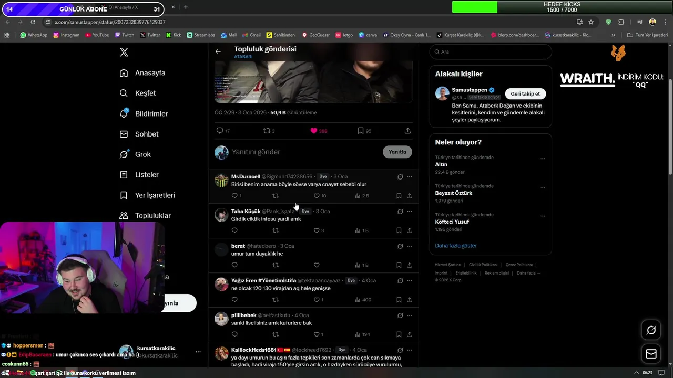The width and height of the screenshot is (673, 378).
Task: Open the Twitch bookmark
Action: click(x=124, y=35)
